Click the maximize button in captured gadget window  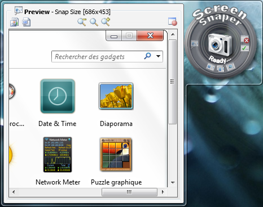(129, 35)
